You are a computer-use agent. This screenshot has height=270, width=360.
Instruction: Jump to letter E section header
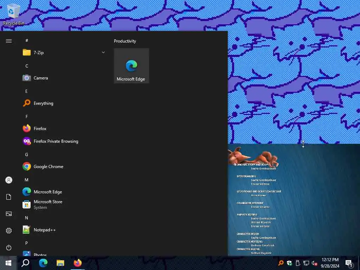(26, 91)
